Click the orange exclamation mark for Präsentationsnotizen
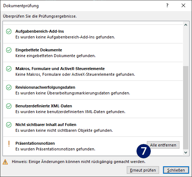Image resolution: width=192 pixels, height=177 pixels. tap(9, 144)
